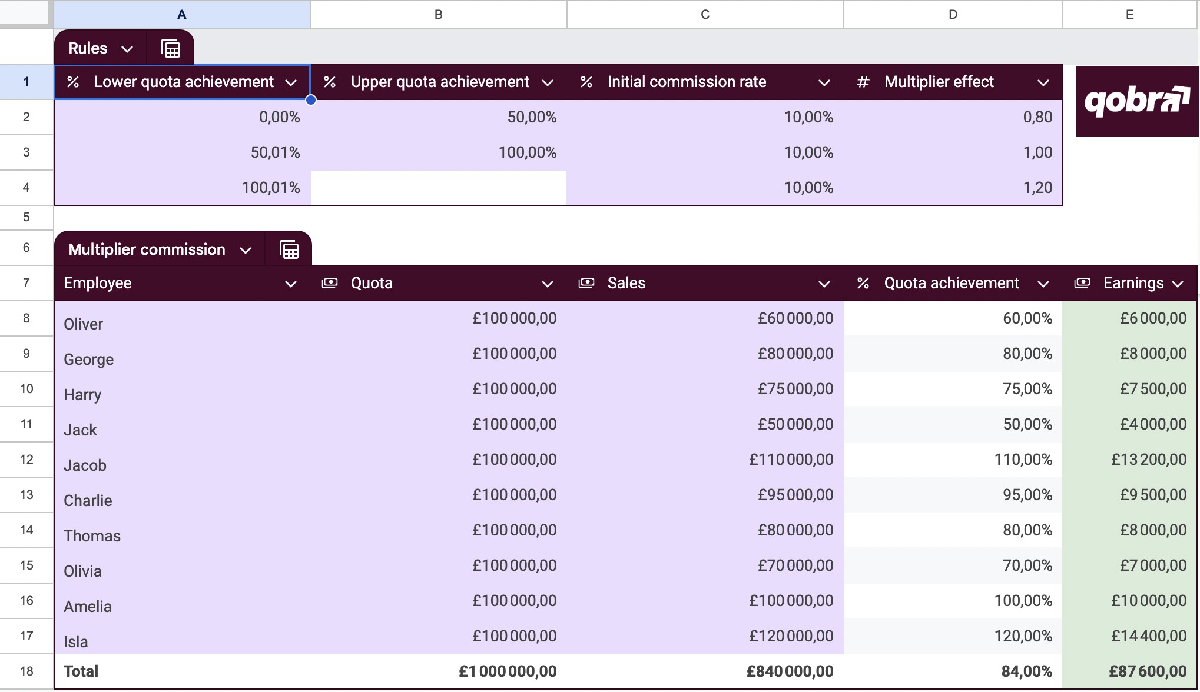The image size is (1200, 692).
Task: Select the Harry employee cell
Action: [x=183, y=389]
